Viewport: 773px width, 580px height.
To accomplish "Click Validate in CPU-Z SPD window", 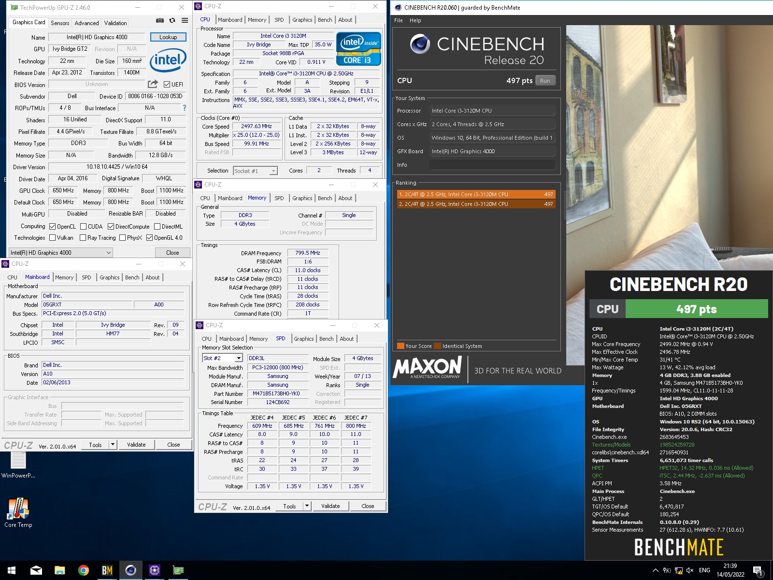I will pos(330,506).
